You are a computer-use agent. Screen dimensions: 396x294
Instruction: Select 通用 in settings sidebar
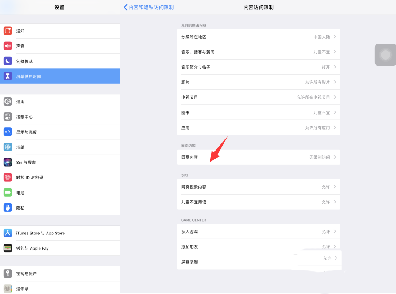[60, 102]
